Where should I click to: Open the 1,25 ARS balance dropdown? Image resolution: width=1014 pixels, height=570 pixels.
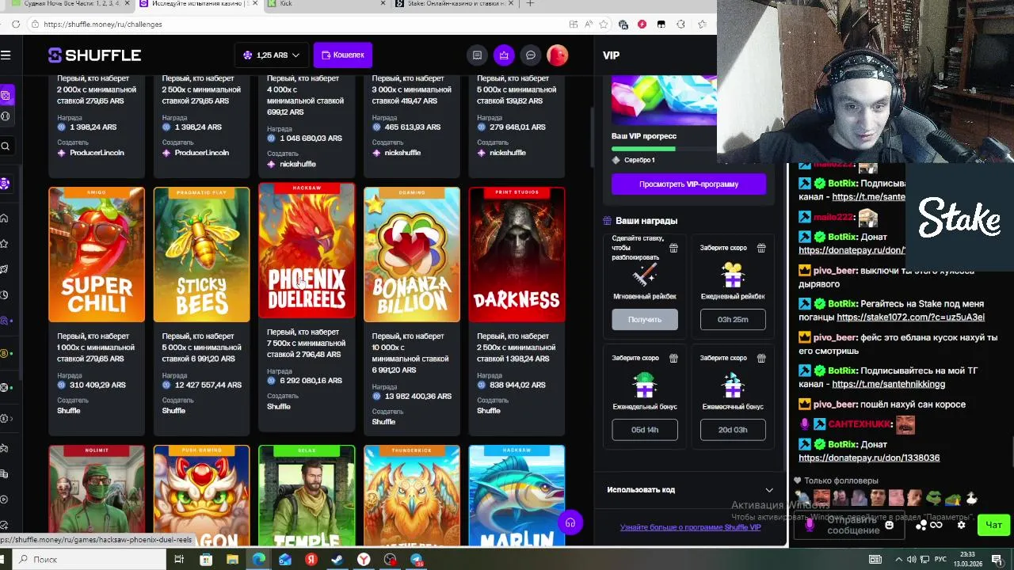click(x=271, y=55)
